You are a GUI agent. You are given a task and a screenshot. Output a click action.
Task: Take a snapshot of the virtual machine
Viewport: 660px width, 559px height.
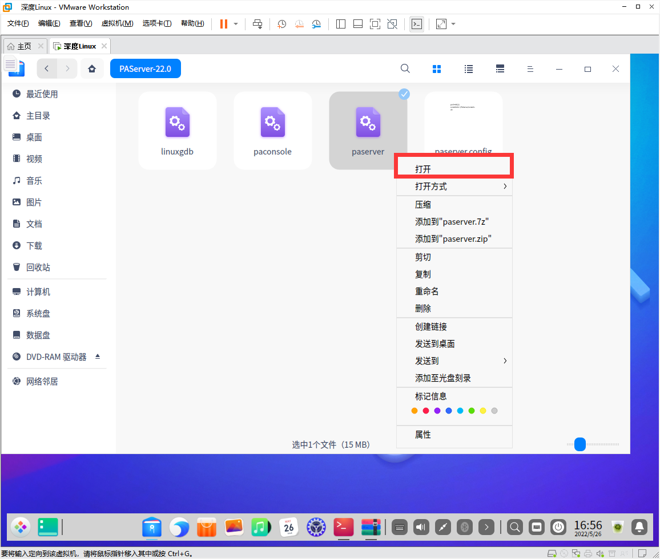click(x=281, y=24)
